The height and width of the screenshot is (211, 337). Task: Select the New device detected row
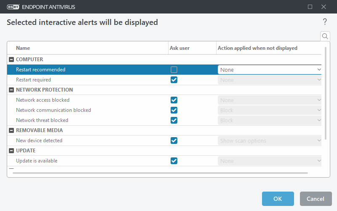[x=164, y=141]
